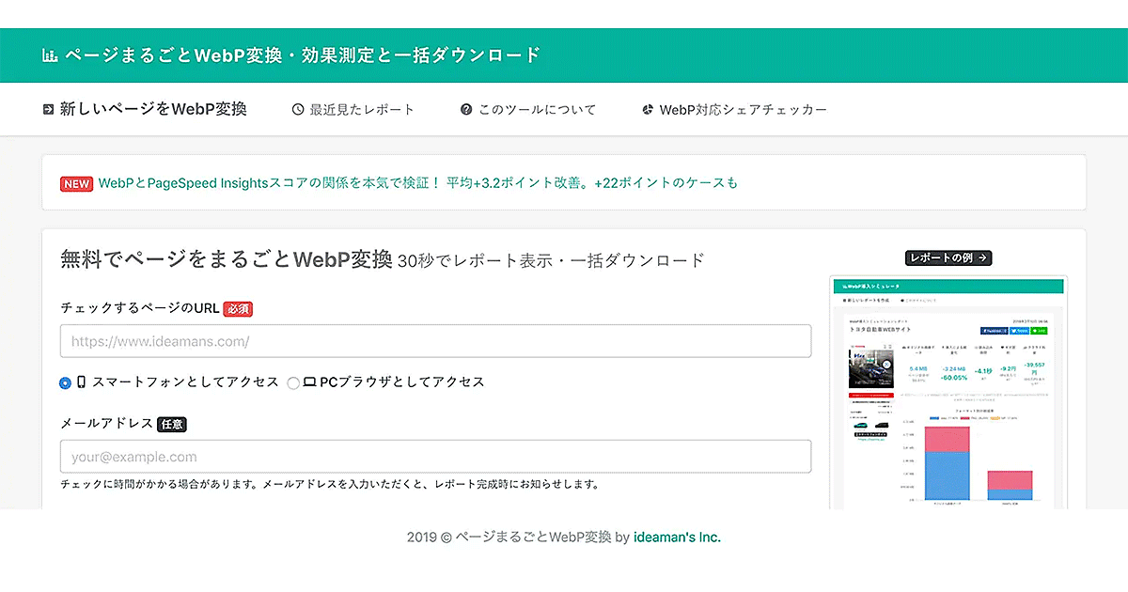Click the bar chart icon in the header
1128x592 pixels.
(51, 55)
